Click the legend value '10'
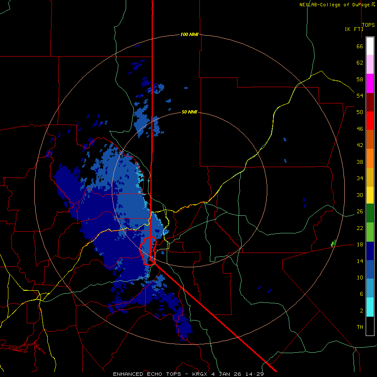The height and width of the screenshot is (377, 377). click(360, 277)
